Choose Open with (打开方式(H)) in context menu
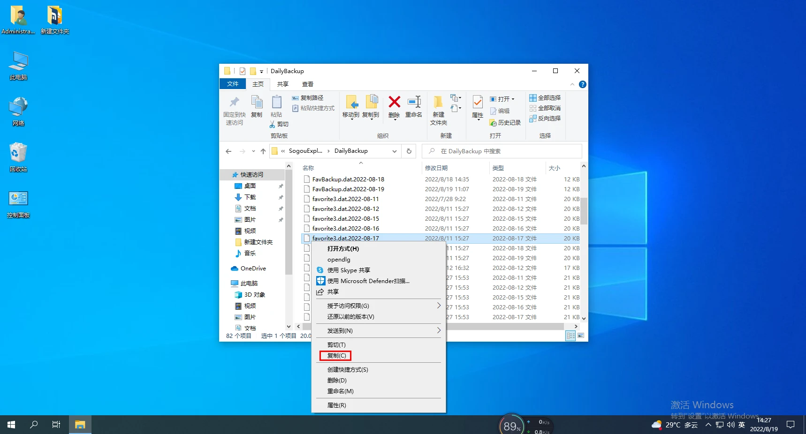 (343, 249)
